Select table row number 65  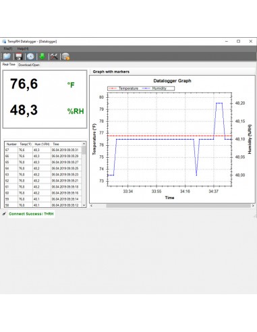[43, 162]
